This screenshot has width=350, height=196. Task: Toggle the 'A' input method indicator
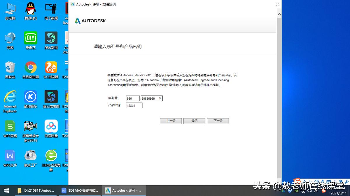pyautogui.click(x=316, y=191)
